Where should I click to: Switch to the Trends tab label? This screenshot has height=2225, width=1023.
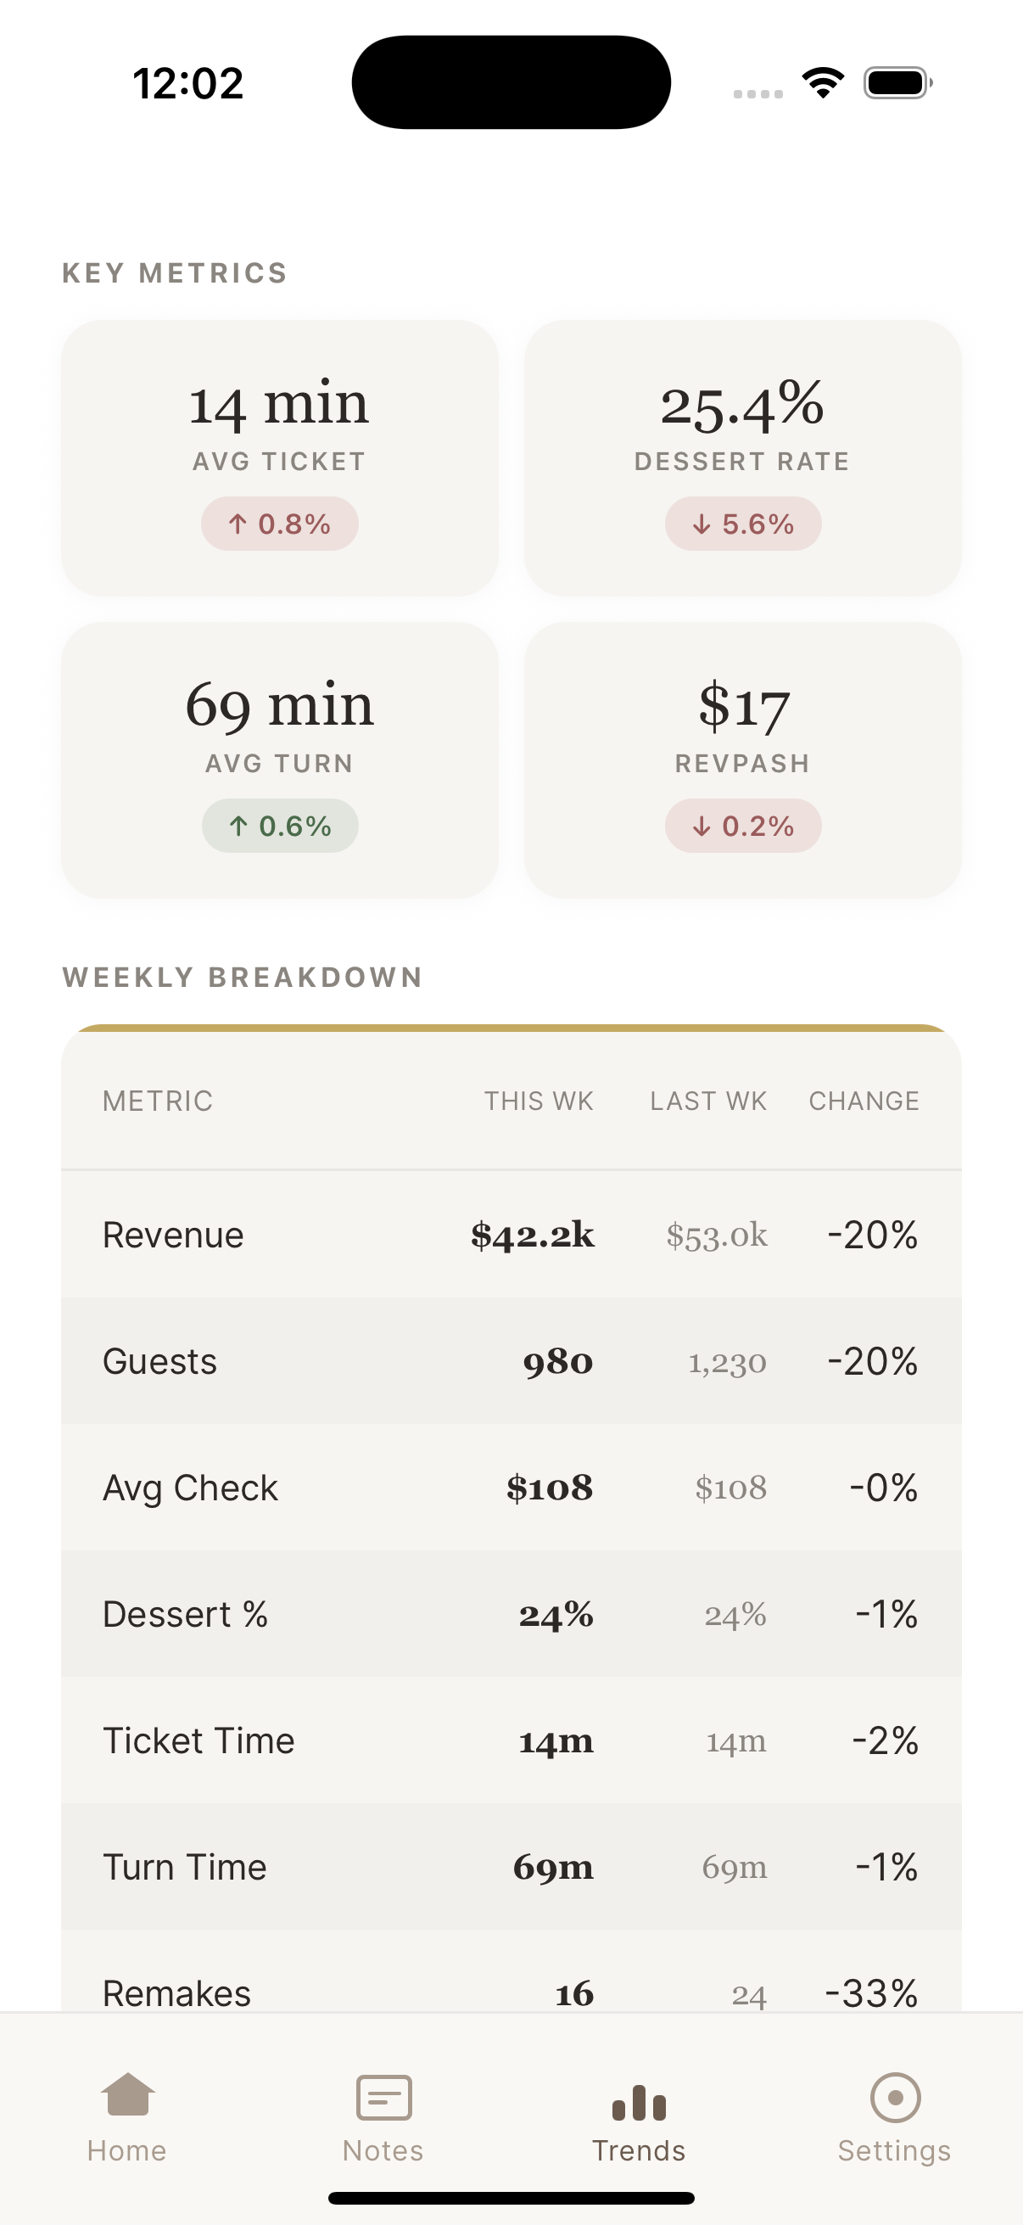639,2149
